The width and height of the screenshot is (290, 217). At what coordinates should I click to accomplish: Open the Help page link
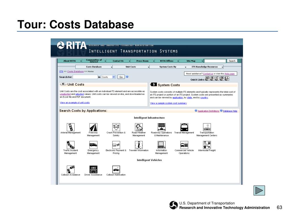coord(229,74)
